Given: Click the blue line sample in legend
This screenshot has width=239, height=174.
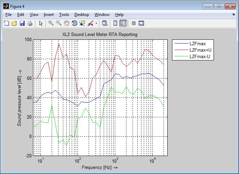Looking at the screenshot, I should (181, 43).
